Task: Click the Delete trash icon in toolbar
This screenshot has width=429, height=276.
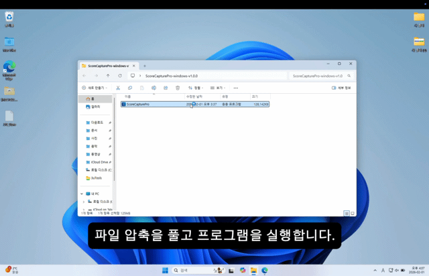Action: pos(178,88)
